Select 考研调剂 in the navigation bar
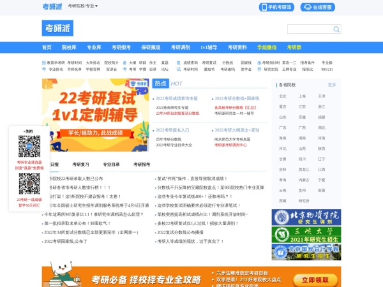Image resolution: width=383 pixels, height=287 pixels. (x=178, y=47)
